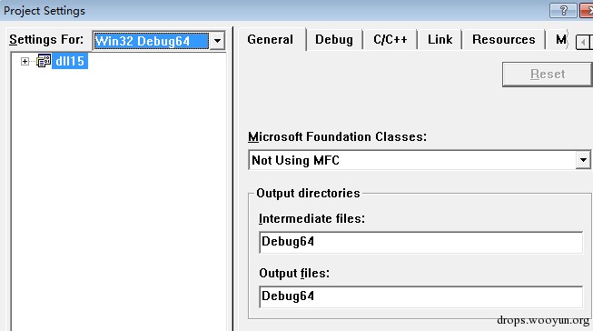Switch to the Debug tab

pyautogui.click(x=334, y=39)
